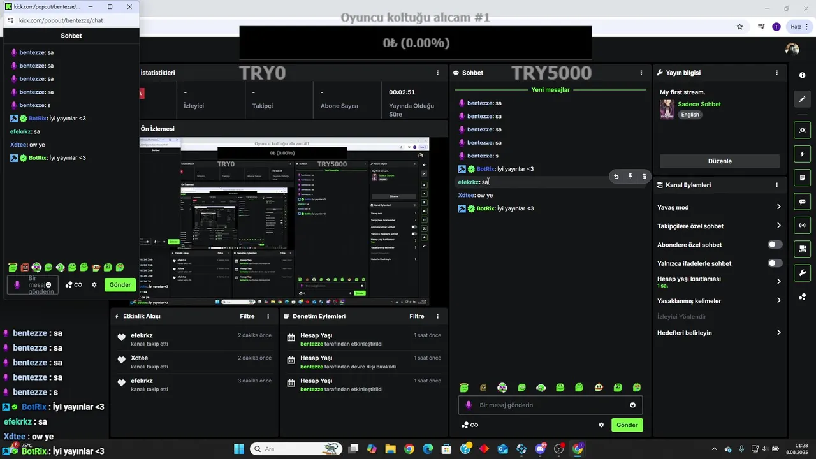Screen dimensions: 816x459
Task: Open Filtre in Etkinlik Akışı panel
Action: pos(247,316)
